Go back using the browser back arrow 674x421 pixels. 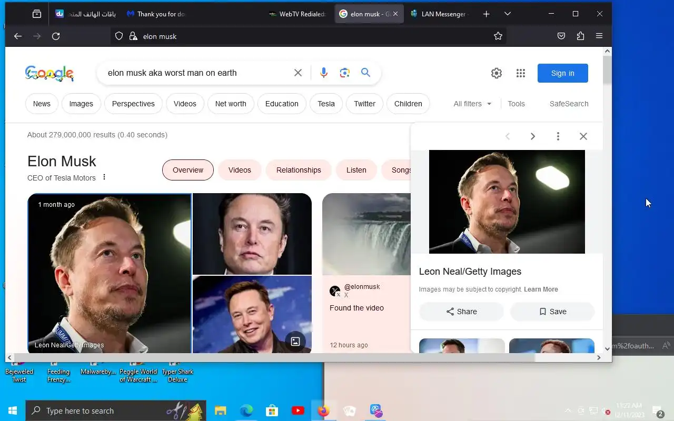(x=18, y=36)
